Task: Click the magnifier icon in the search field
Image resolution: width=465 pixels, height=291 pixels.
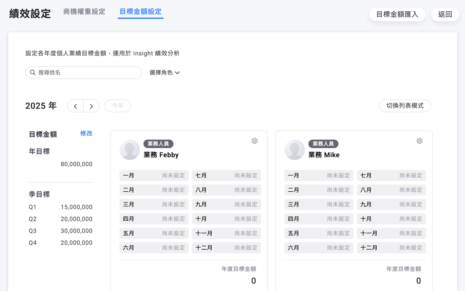Action: pos(33,72)
